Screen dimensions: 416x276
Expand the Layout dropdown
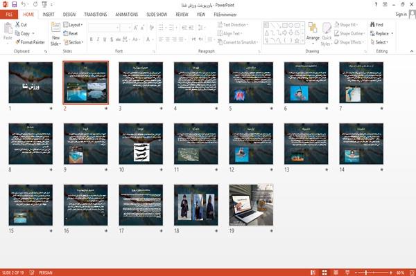(73, 25)
